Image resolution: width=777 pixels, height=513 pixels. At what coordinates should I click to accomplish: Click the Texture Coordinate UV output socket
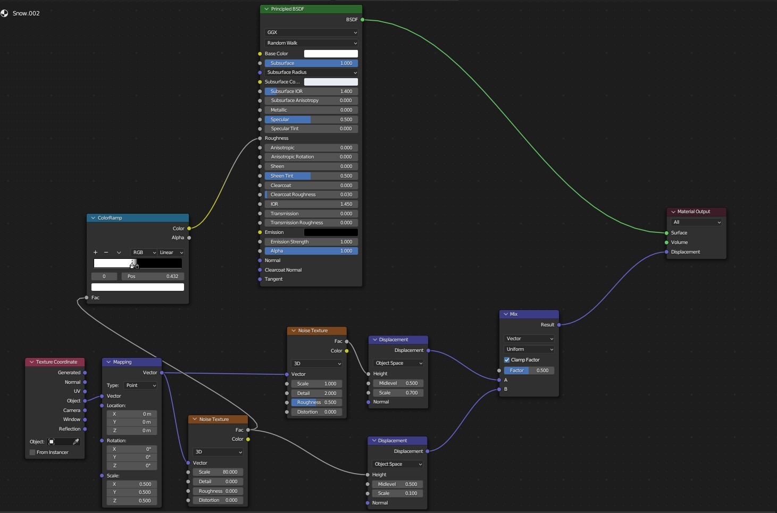[x=85, y=391]
